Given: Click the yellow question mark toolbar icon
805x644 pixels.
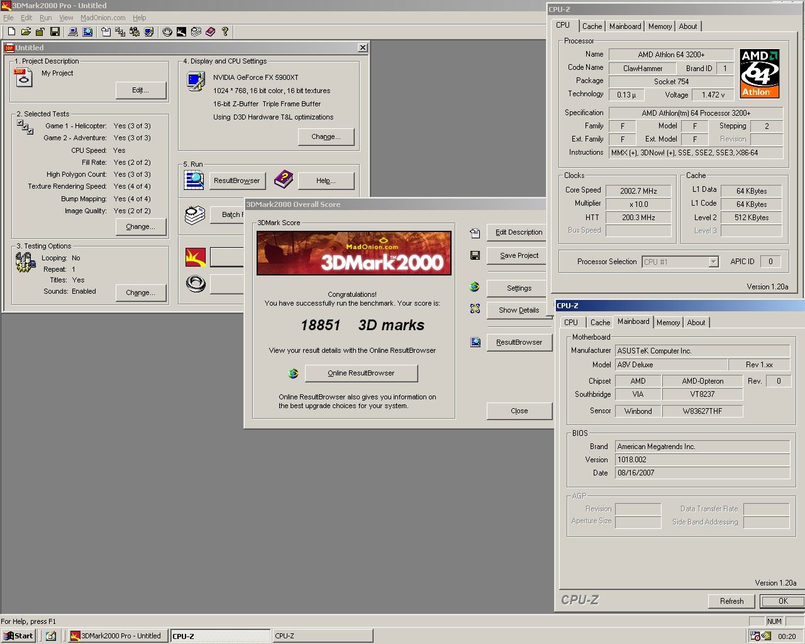Looking at the screenshot, I should (225, 31).
